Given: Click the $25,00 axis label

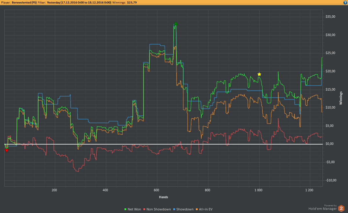Looking at the screenshot, I should click(331, 53).
